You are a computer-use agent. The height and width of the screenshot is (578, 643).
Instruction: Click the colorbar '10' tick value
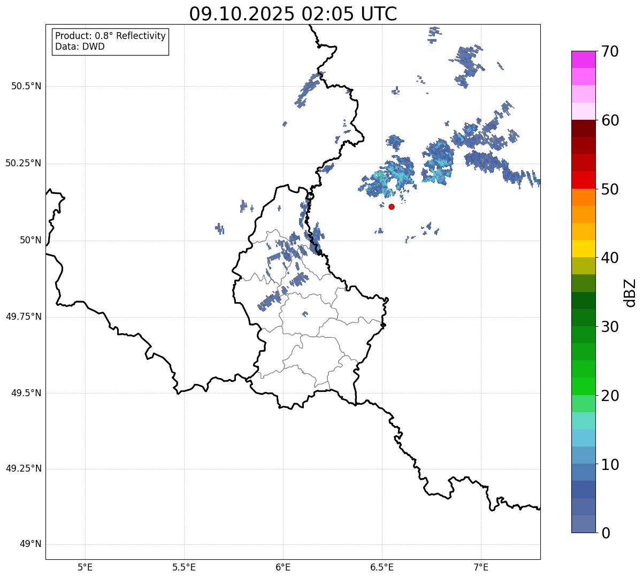click(x=610, y=464)
